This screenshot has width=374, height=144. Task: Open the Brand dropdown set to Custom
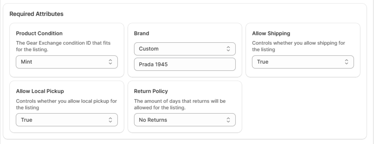185,49
